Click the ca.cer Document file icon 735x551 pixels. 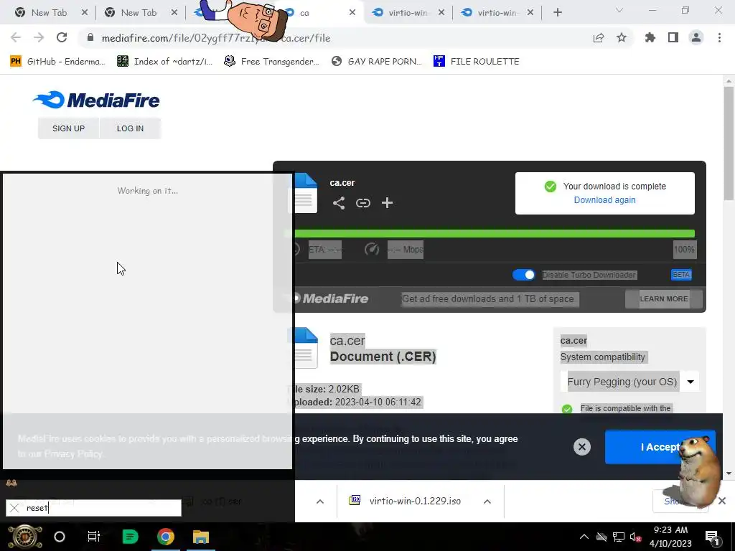(x=304, y=348)
